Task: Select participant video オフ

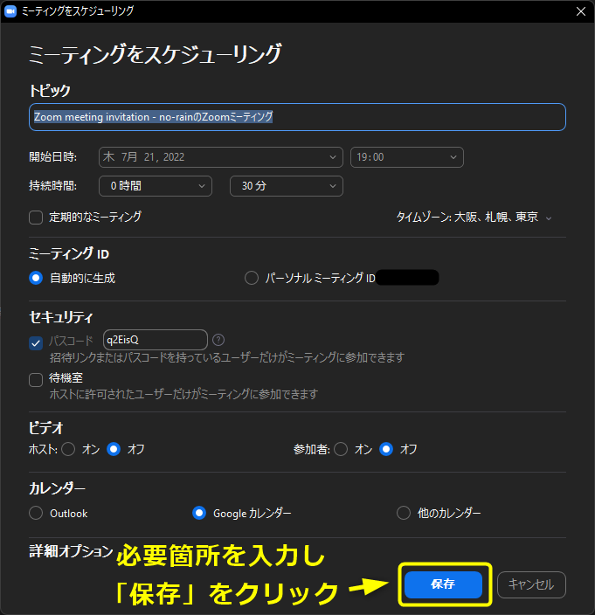Action: point(386,449)
